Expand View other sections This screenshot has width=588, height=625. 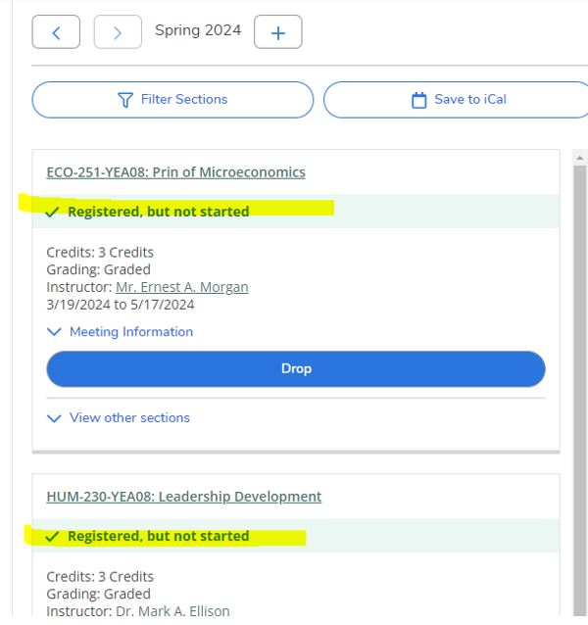[119, 417]
